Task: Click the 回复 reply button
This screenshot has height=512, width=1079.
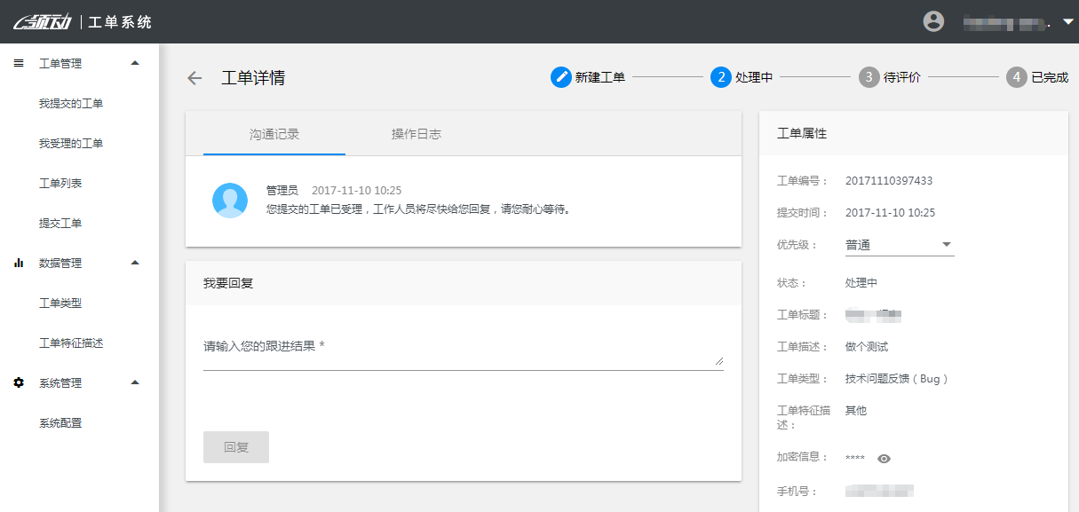Action: [235, 446]
